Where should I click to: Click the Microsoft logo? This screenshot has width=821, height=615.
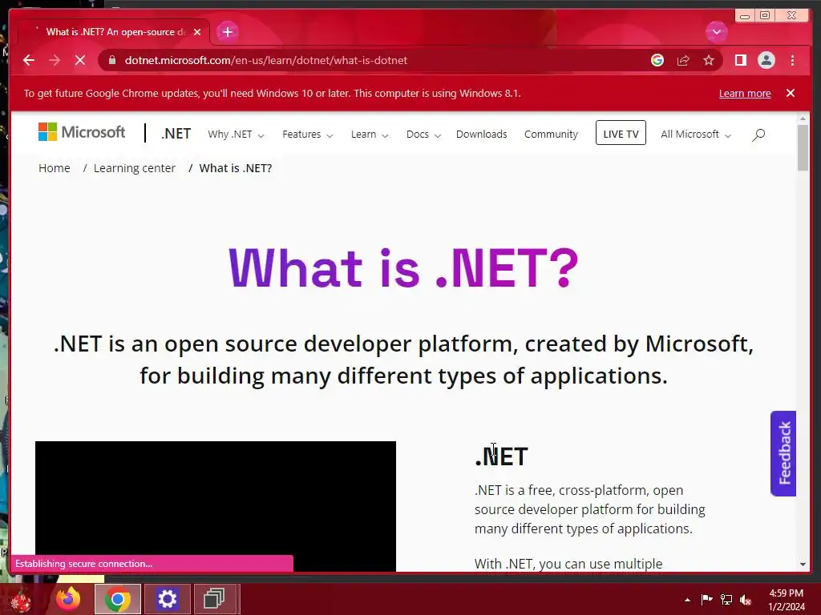click(82, 132)
